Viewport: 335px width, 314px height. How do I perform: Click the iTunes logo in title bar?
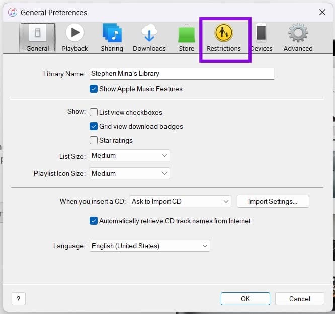[13, 12]
